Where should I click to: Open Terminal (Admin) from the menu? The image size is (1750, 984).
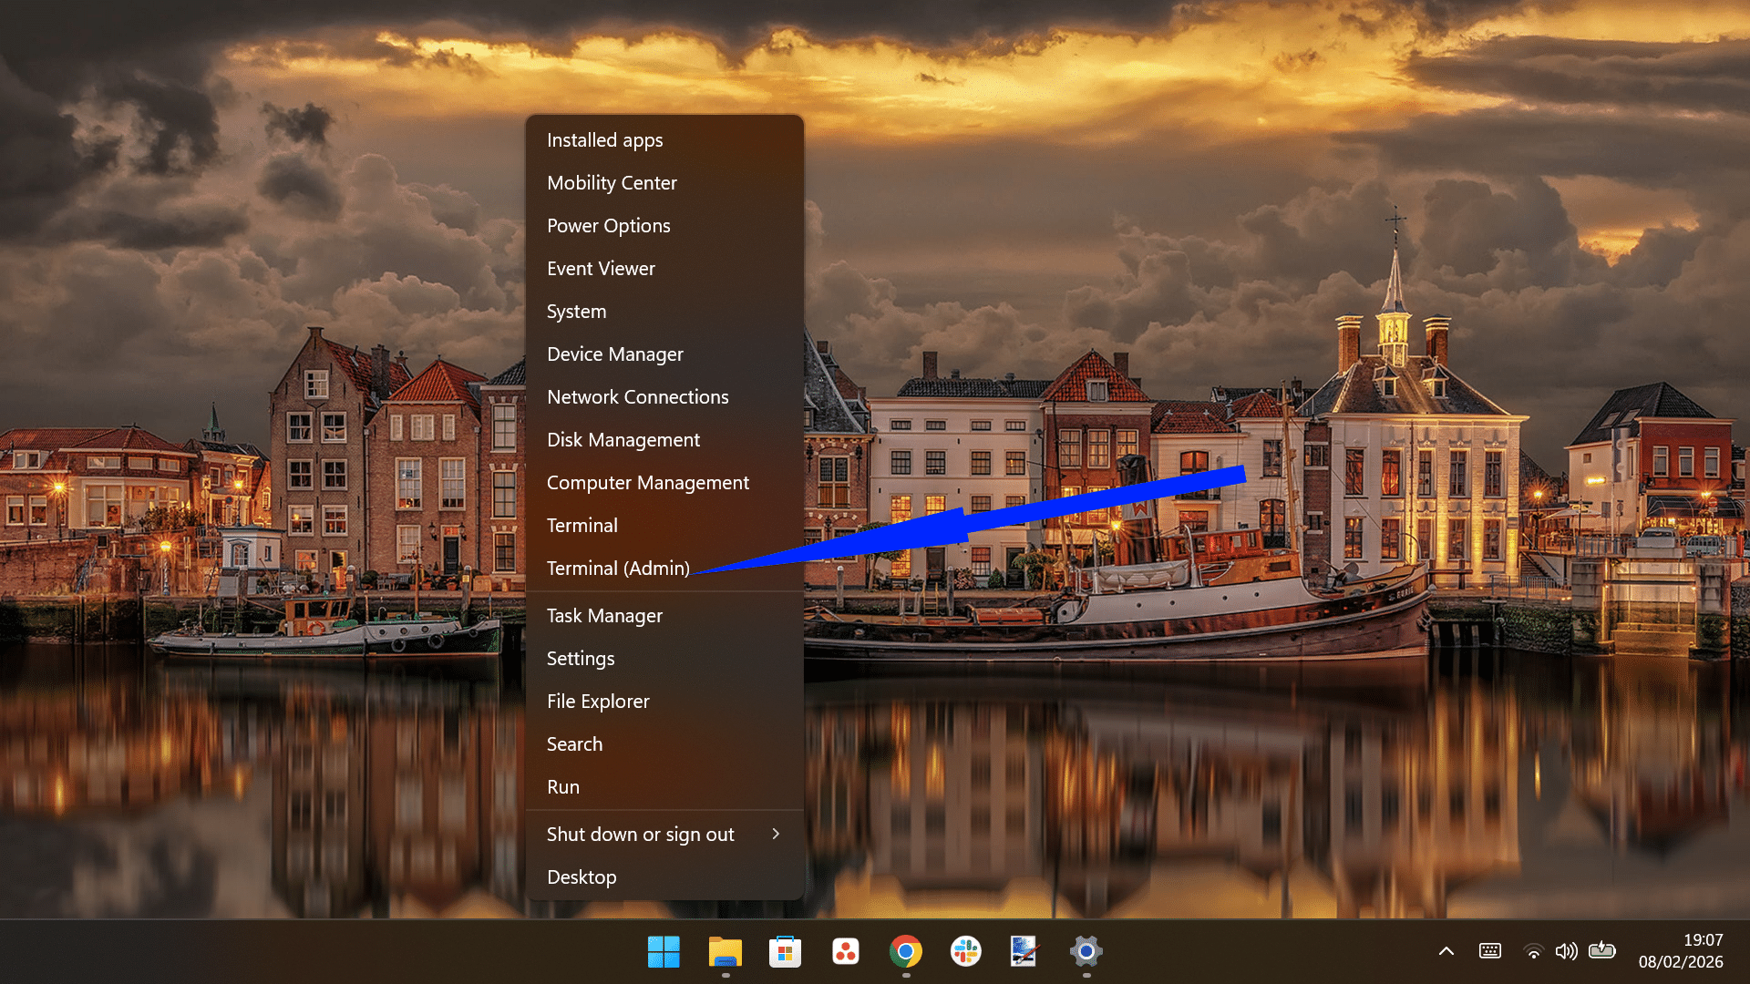point(618,568)
